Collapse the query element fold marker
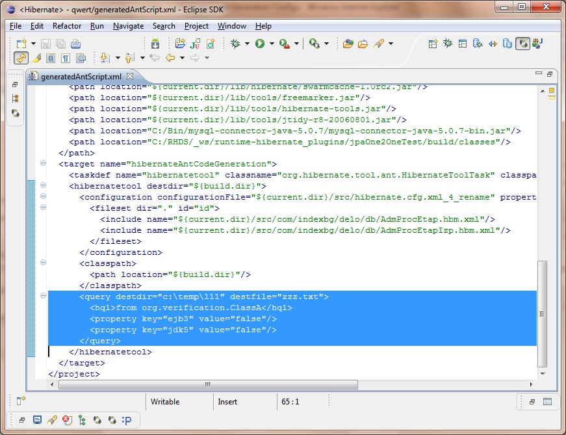Image resolution: width=566 pixels, height=435 pixels. point(44,296)
